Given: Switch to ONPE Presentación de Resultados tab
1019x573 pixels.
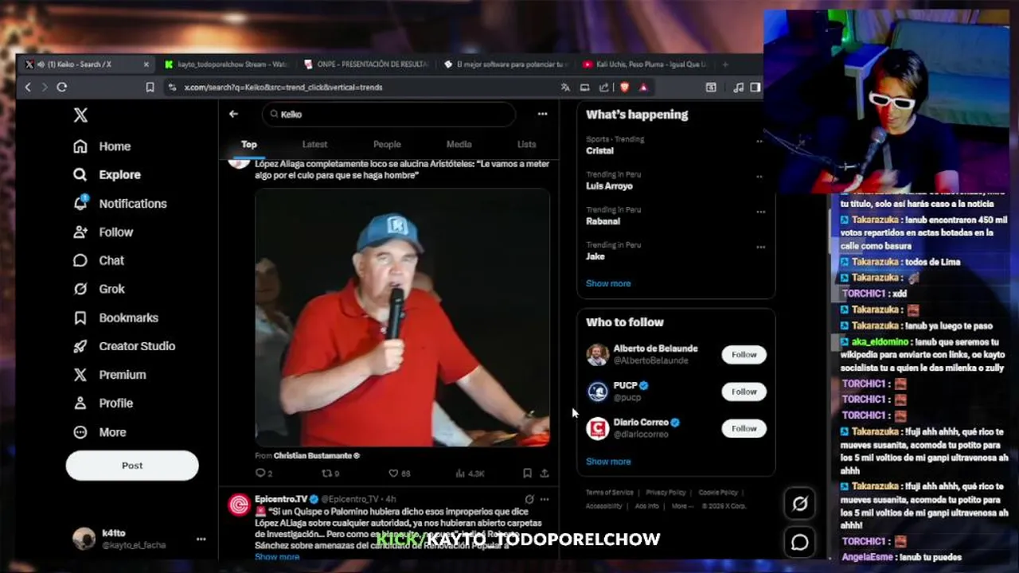Looking at the screenshot, I should click(x=366, y=64).
